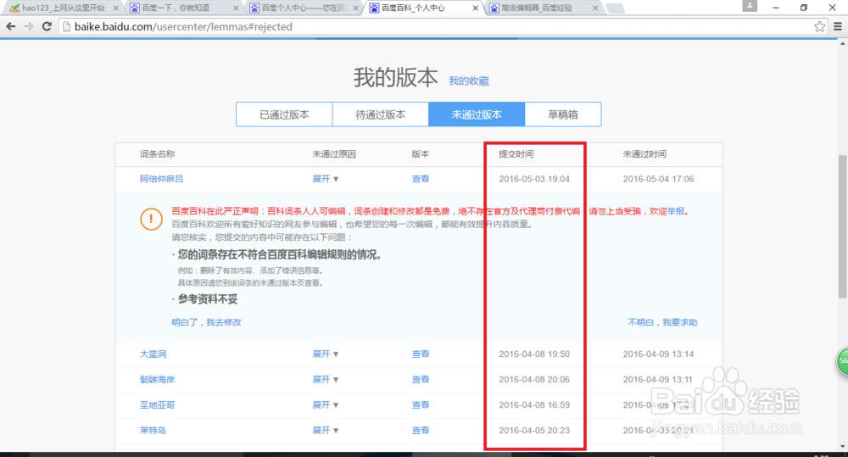The width and height of the screenshot is (848, 457).
Task: Open the 大蓝洞 entry link
Action: click(153, 354)
